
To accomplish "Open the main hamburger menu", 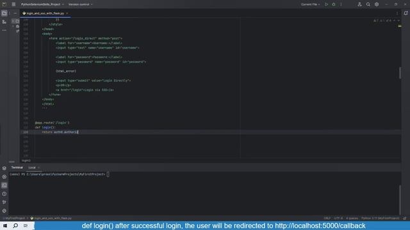I will (13, 4).
